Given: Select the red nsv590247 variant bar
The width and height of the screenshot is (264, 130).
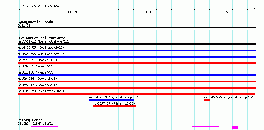Looking at the screenshot, I should click(x=136, y=88).
